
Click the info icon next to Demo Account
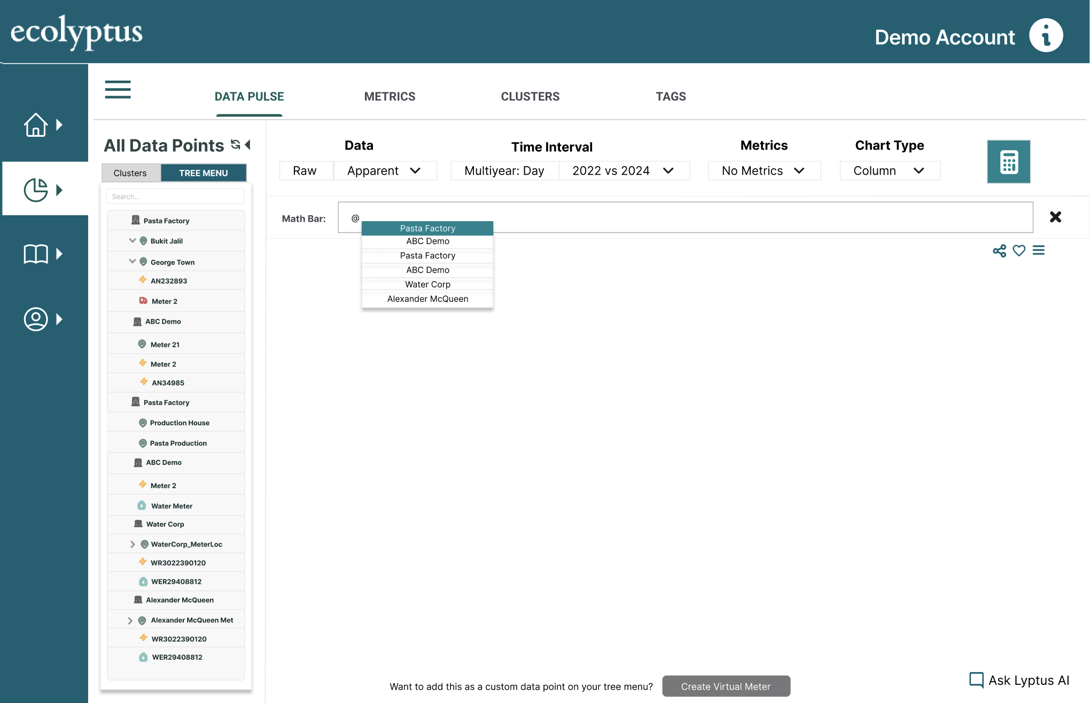(x=1046, y=36)
